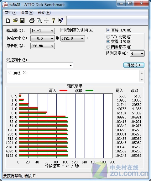
Task: Click the yellow question mark About icon
Action: click(x=54, y=20)
